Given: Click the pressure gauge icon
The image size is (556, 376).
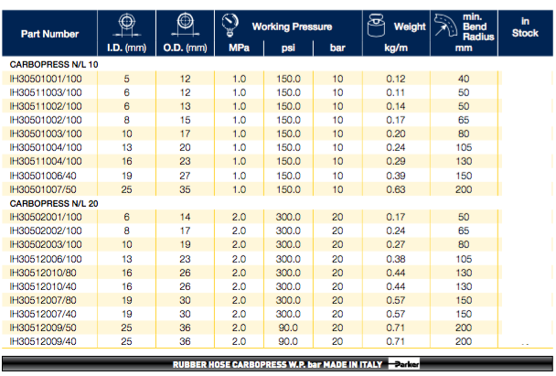Looking at the screenshot, I should click(x=230, y=24).
